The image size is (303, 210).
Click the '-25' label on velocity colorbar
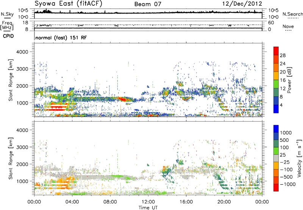click(285, 162)
